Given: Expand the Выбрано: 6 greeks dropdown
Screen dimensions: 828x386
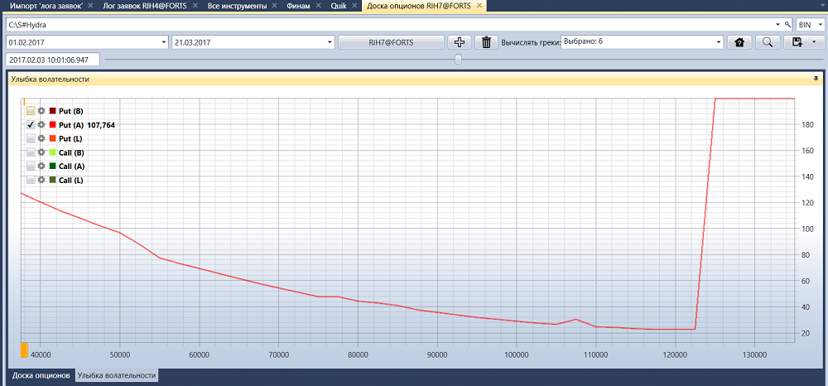Looking at the screenshot, I should [x=719, y=42].
